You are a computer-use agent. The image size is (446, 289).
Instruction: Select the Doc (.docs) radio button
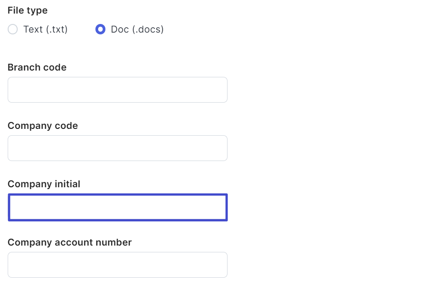[100, 29]
